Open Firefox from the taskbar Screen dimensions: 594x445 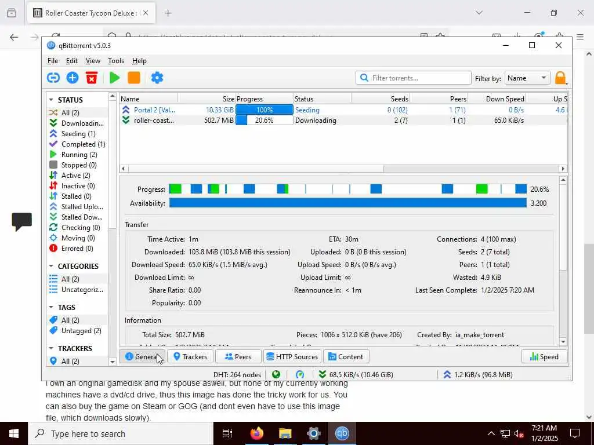256,433
